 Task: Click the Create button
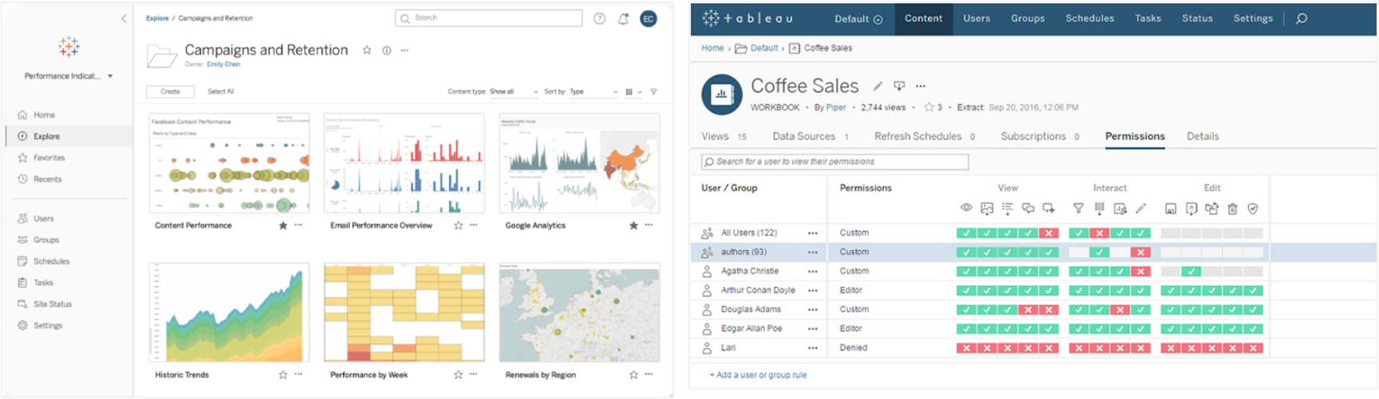point(171,92)
